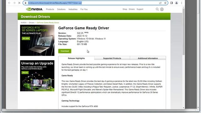Click the Drivers breadcrumb link
The image size is (201, 113).
[31, 23]
